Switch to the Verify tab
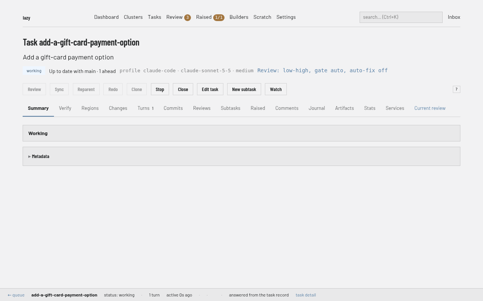This screenshot has height=301, width=483. point(65,108)
